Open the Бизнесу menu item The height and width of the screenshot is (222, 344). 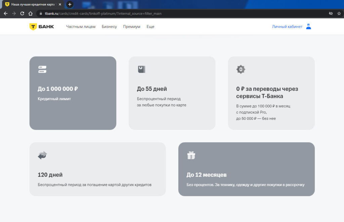click(x=109, y=27)
